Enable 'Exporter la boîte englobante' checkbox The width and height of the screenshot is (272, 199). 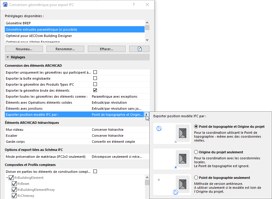(x=95, y=78)
